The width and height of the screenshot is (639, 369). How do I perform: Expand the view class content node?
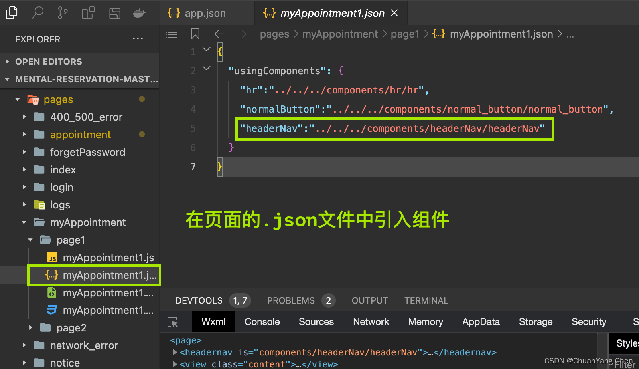tap(175, 364)
